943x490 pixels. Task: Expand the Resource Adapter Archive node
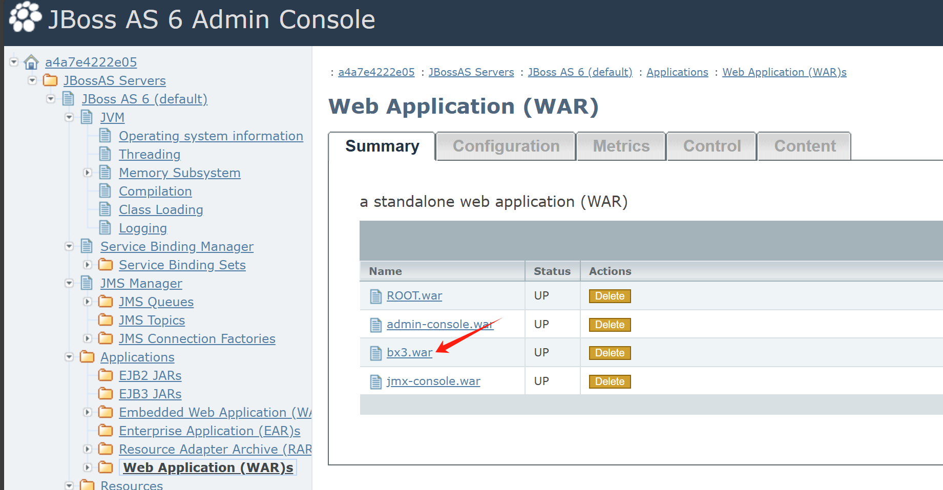point(88,449)
